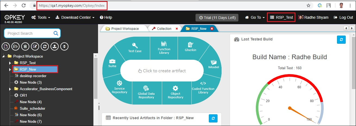
Task: Click the create new file toolbar icon
Action: click(6, 46)
